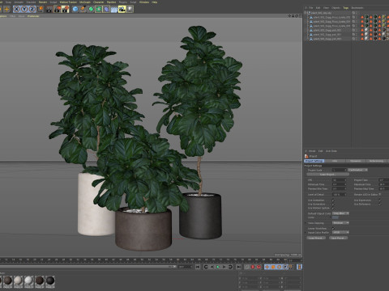Click the go to start playback button
The width and height of the screenshot is (389, 291).
pos(198,267)
